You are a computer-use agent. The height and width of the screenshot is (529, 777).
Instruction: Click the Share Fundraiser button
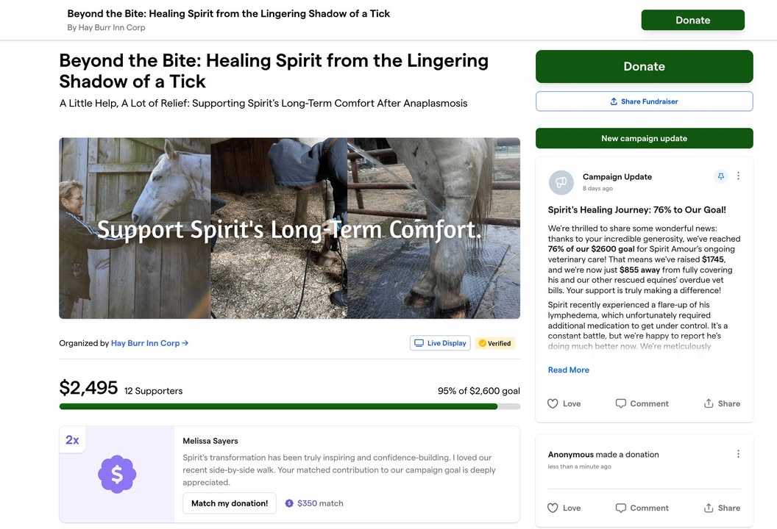tap(645, 101)
